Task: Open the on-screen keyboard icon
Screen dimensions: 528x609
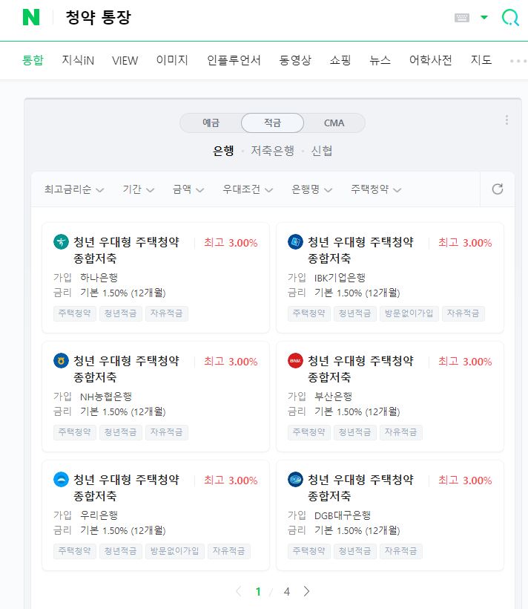Action: tap(462, 18)
